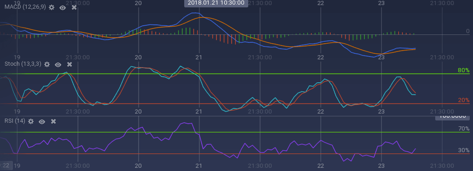Remove the Stoch indicator with X
This screenshot has height=171, width=473.
tap(70, 64)
